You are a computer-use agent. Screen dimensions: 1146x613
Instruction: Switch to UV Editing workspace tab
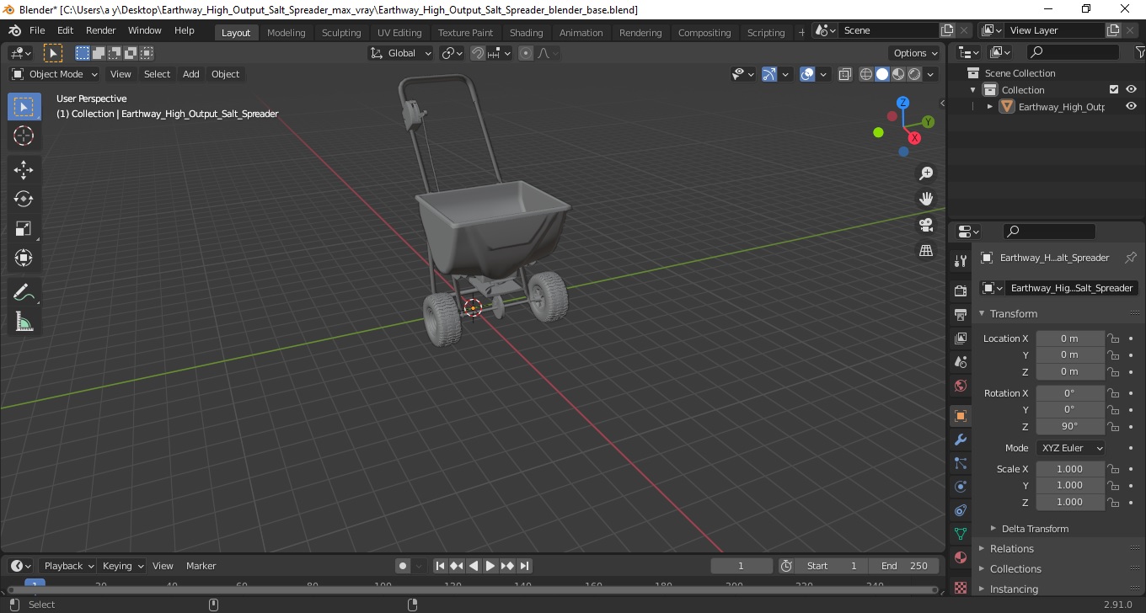(399, 33)
